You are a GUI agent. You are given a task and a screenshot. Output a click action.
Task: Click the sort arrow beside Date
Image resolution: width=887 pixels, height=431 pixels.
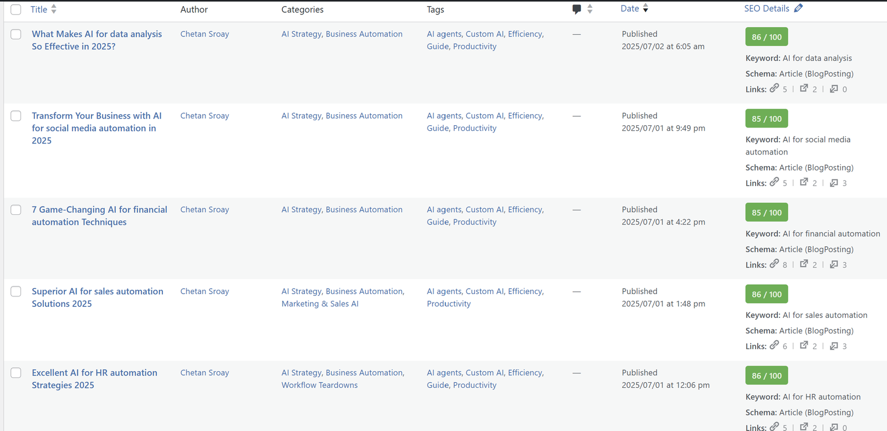tap(645, 9)
